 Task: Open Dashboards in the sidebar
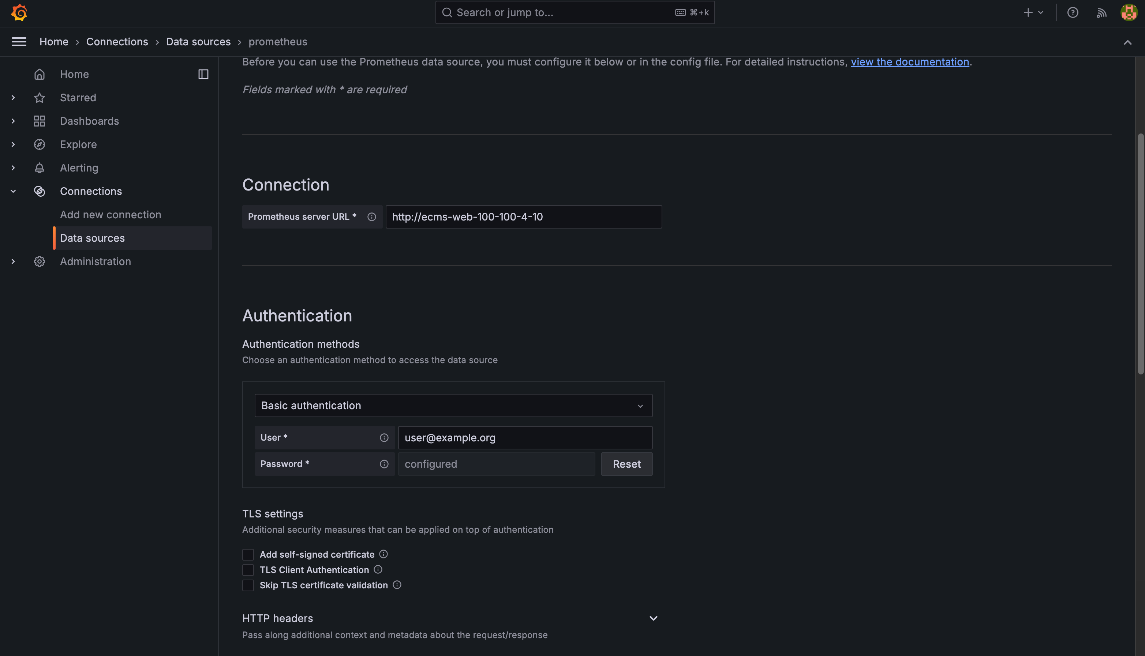click(90, 121)
